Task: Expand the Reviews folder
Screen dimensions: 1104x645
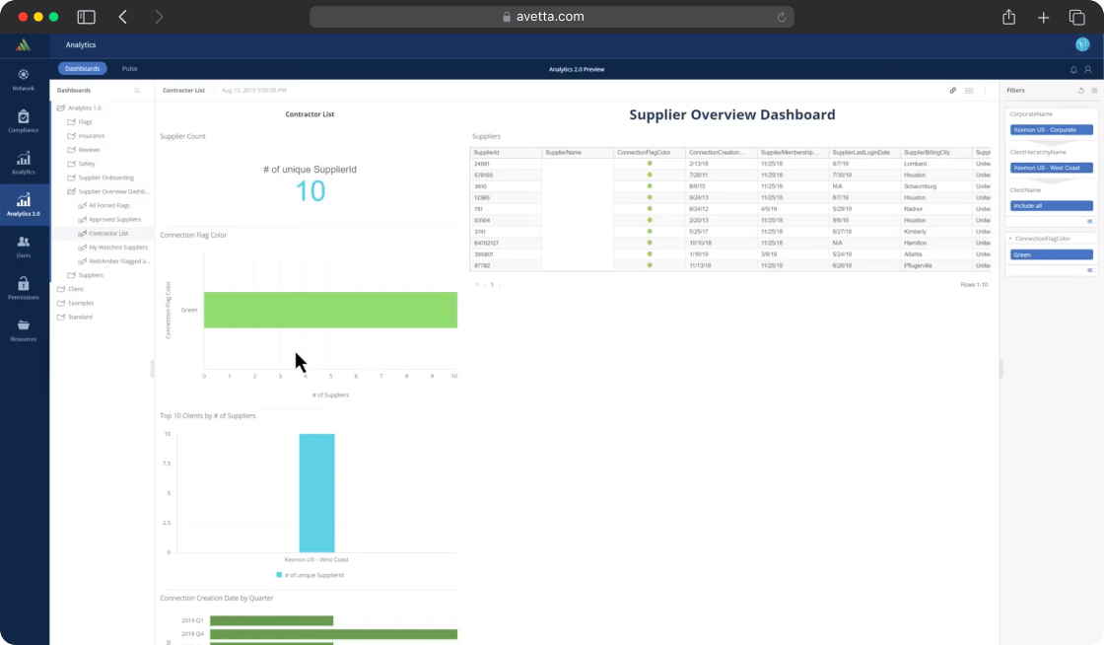Action: coord(71,150)
